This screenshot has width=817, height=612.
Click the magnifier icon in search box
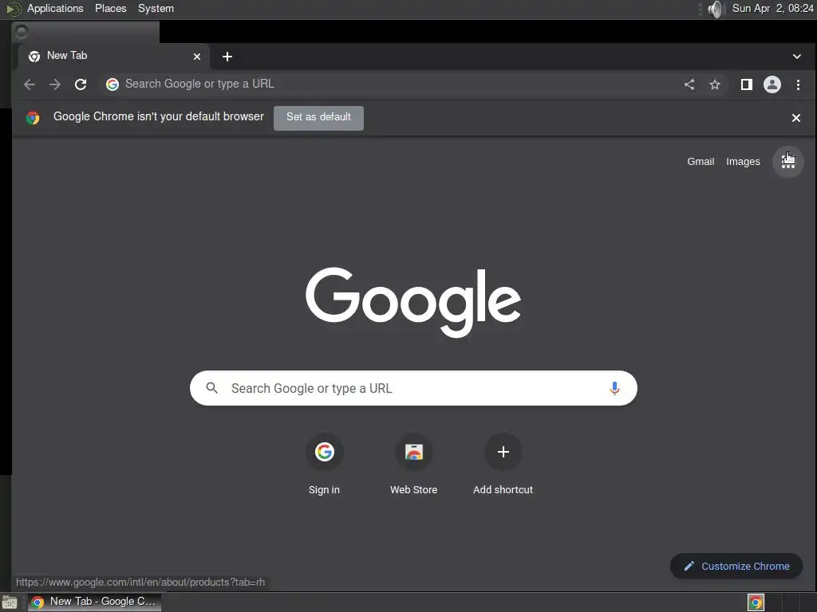coord(211,388)
